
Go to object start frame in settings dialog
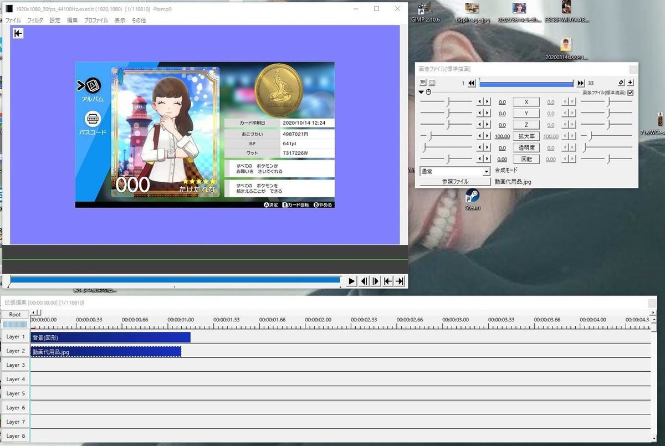[472, 83]
